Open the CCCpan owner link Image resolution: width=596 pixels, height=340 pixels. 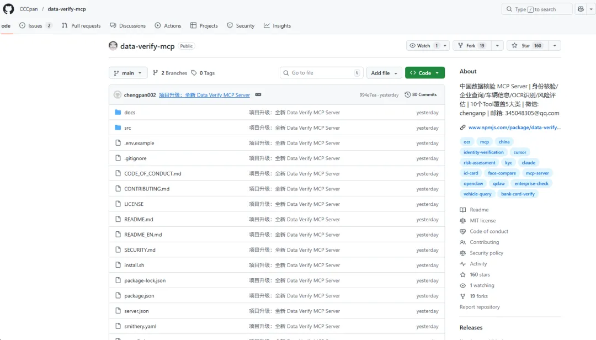[29, 9]
